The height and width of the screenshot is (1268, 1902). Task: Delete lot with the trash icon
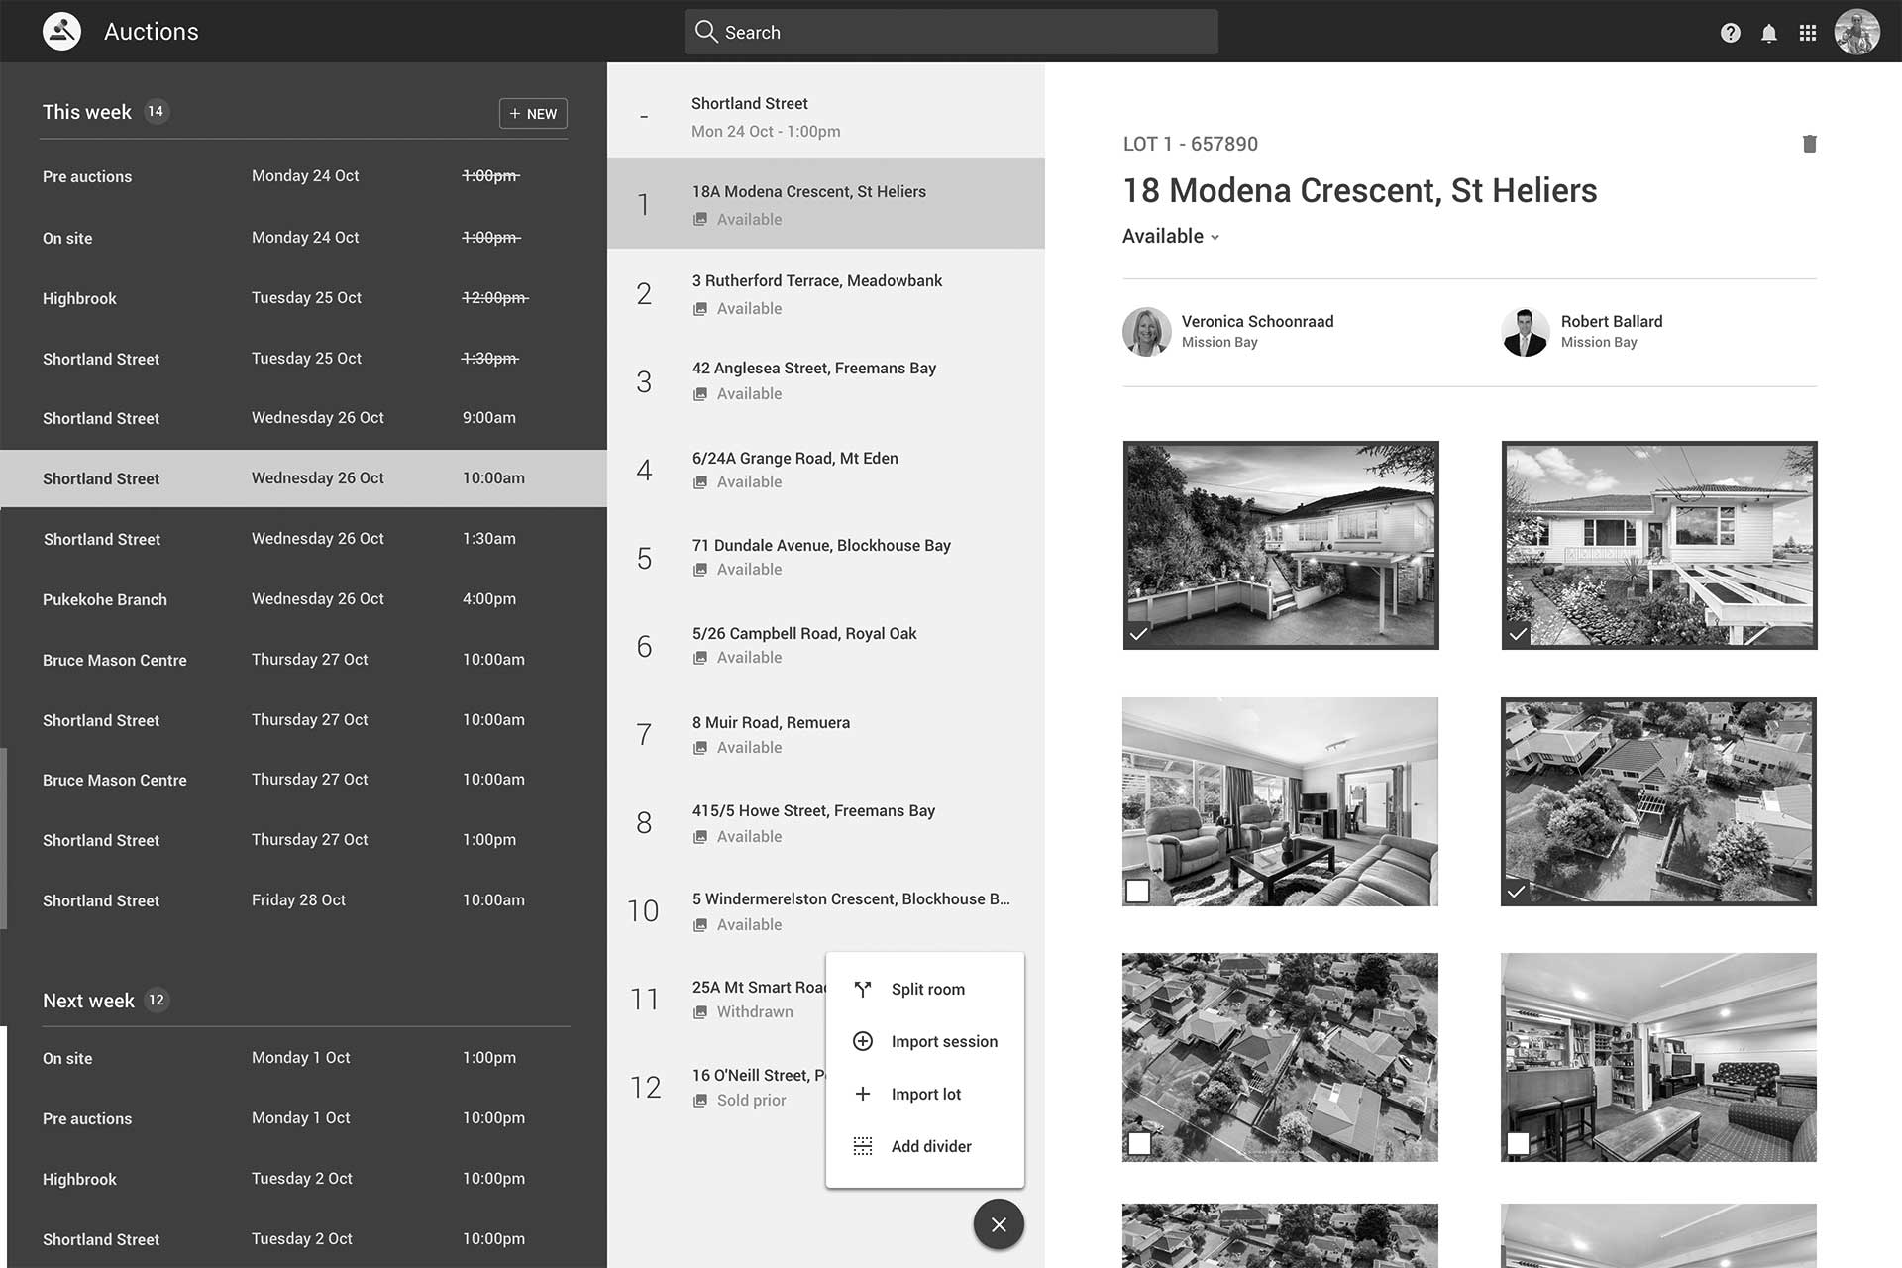click(1810, 144)
